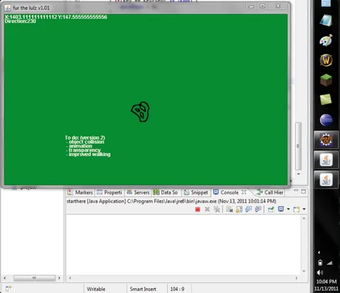Click the Writable status bar entry

point(96,289)
